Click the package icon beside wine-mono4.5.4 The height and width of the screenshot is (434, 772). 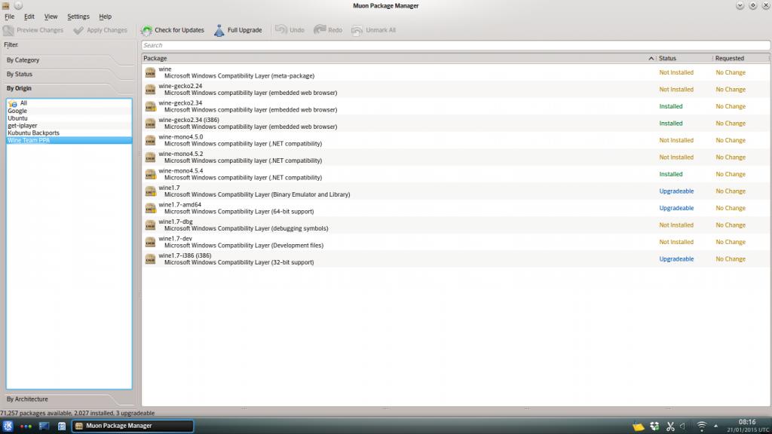click(150, 174)
